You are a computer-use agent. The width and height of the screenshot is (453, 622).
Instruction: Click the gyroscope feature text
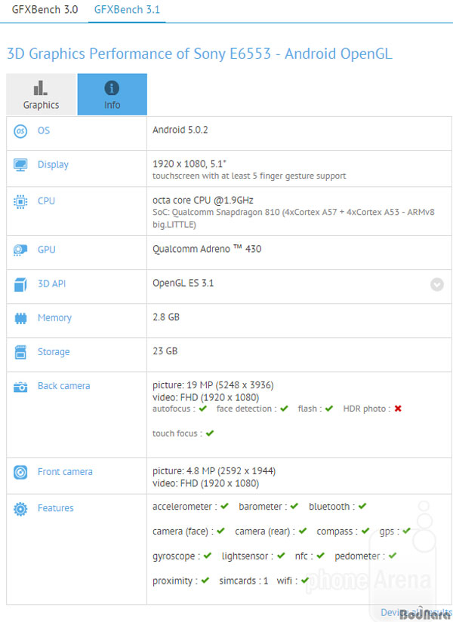[x=176, y=556]
